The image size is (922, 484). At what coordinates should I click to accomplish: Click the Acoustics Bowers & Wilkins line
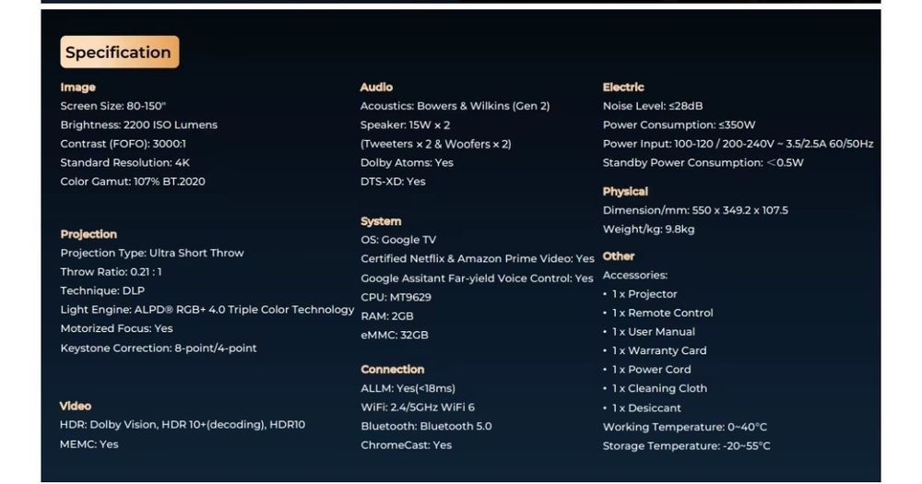(x=455, y=106)
